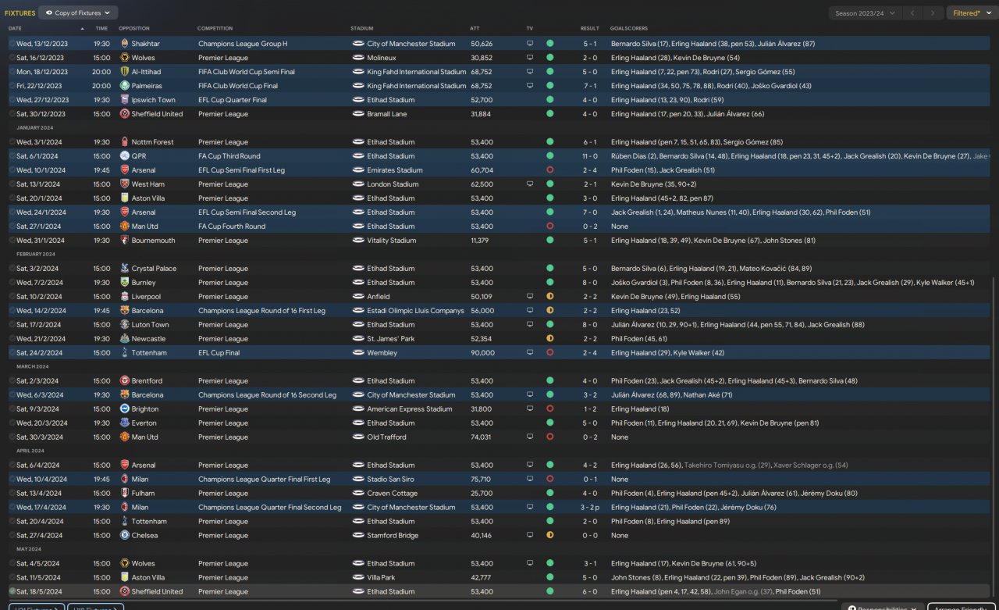Image resolution: width=999 pixels, height=610 pixels.
Task: Sort fixtures by the Stadium column header
Action: (362, 28)
